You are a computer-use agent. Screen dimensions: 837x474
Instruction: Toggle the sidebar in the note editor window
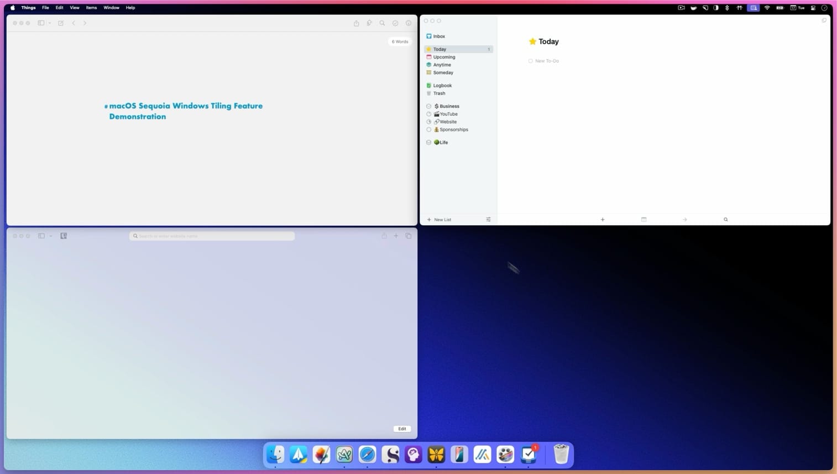[40, 23]
